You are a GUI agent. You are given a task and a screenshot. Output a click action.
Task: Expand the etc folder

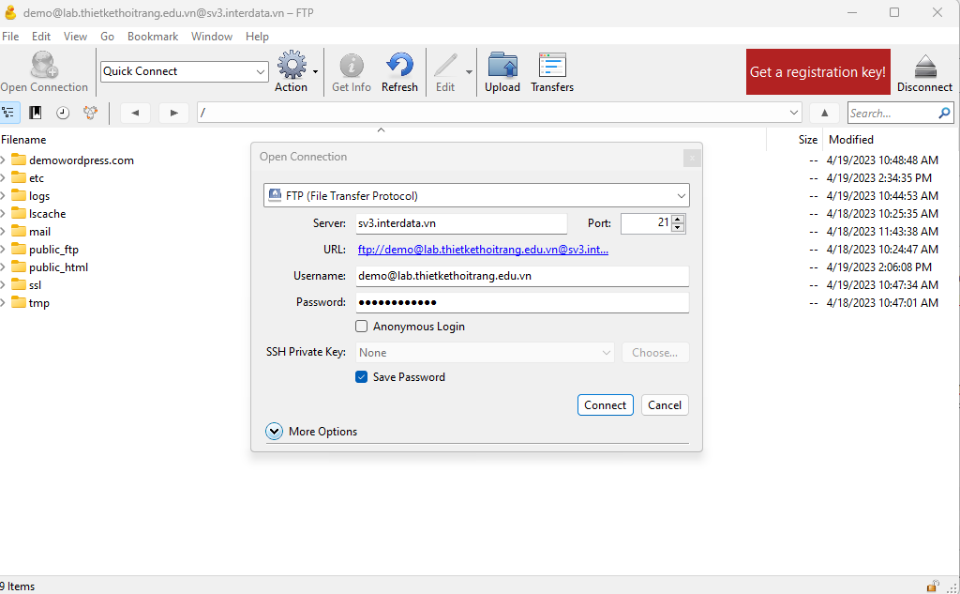point(3,178)
